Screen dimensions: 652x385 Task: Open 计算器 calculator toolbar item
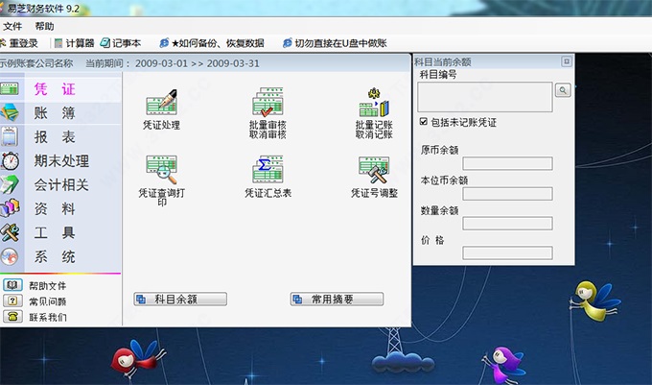click(74, 43)
